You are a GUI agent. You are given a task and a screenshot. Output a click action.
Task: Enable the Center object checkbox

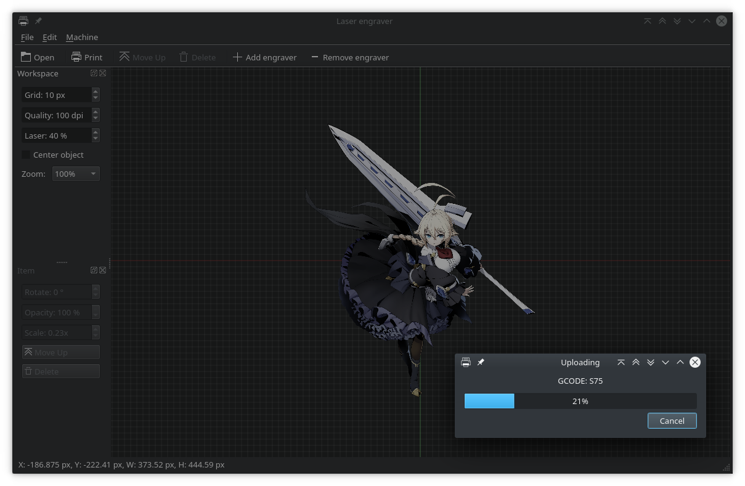[x=26, y=155]
